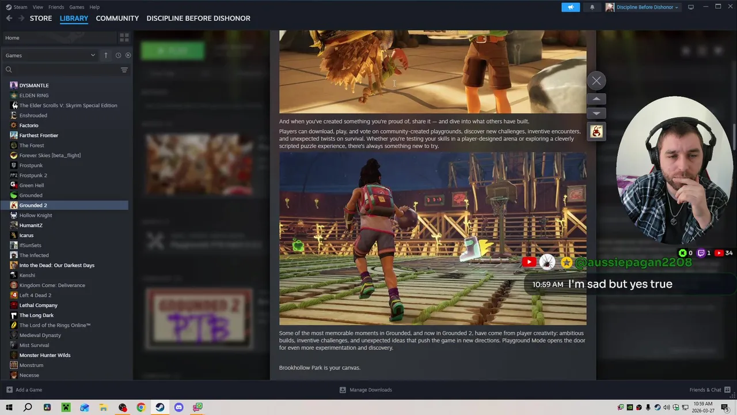Screen dimensions: 737x415
Task: Switch to the LIBRARY tab
Action: (x=74, y=18)
